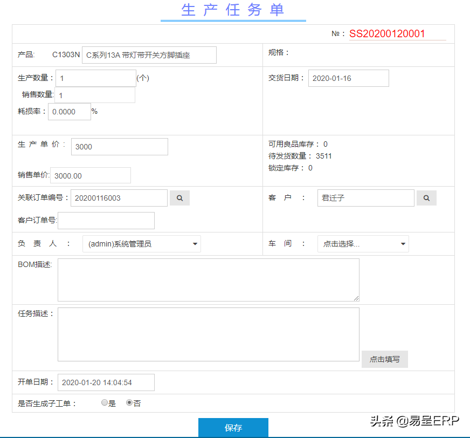Focus 生产数量 input field

point(95,78)
